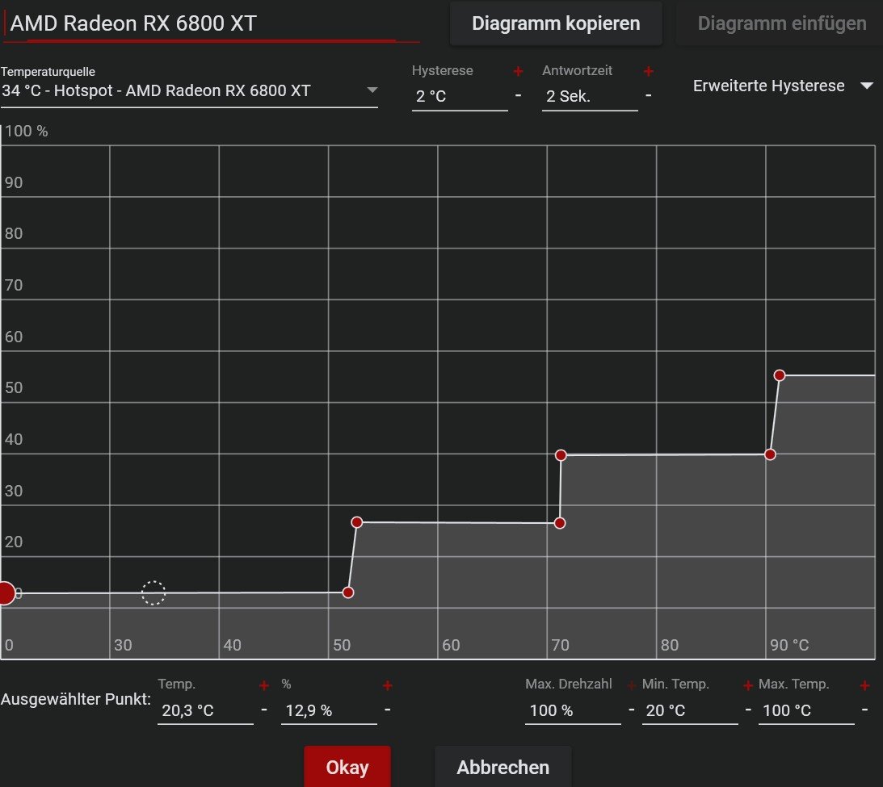Decrease selected point percent with minus
Image resolution: width=883 pixels, height=787 pixels.
click(x=387, y=710)
